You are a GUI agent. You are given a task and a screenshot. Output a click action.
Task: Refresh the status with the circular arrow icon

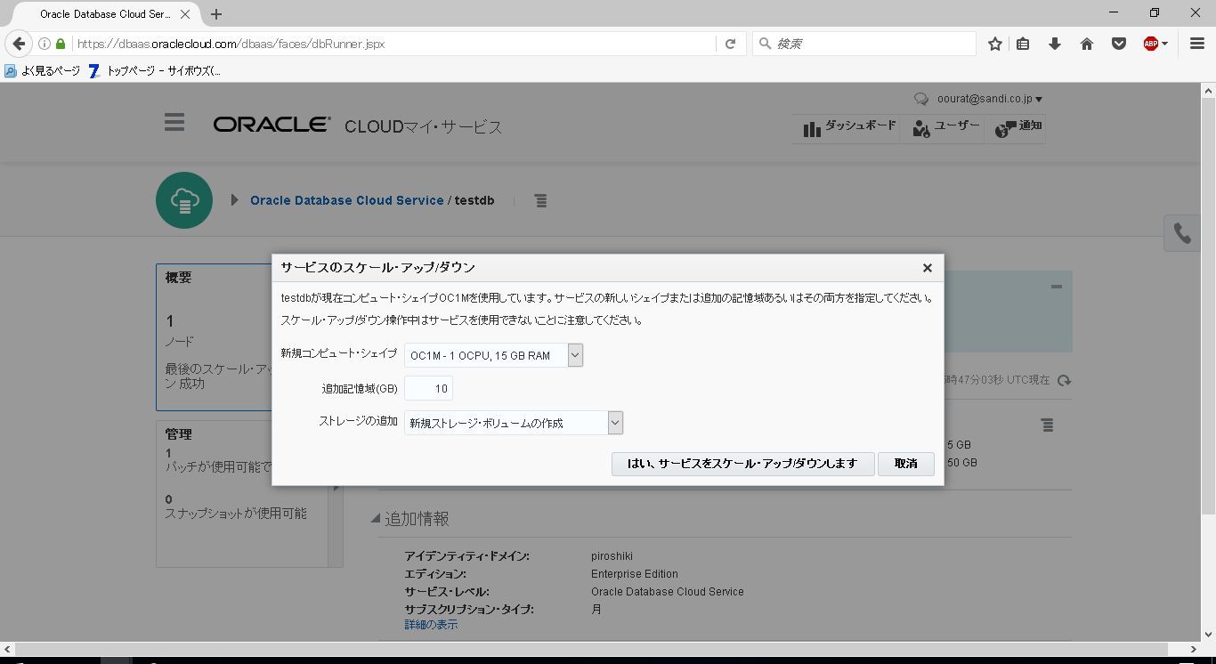1064,380
